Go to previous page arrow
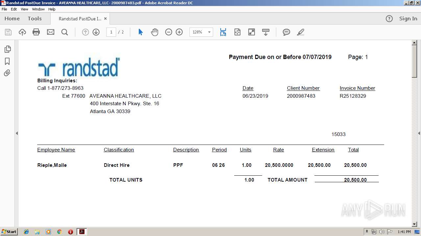The height and width of the screenshot is (236, 421). coord(86,32)
